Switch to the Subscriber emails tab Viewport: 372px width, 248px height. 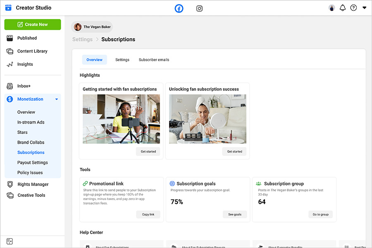pos(154,60)
